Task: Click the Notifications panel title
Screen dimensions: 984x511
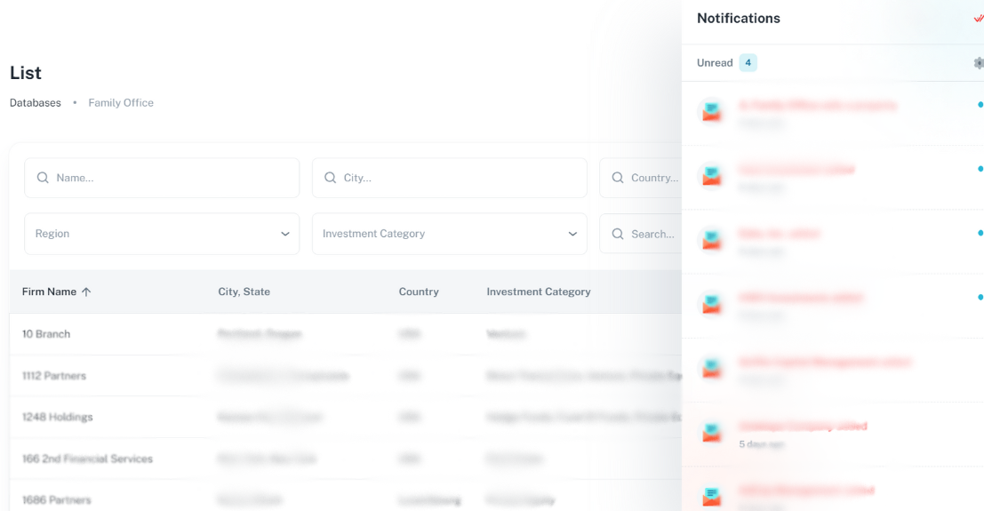Action: coord(739,18)
